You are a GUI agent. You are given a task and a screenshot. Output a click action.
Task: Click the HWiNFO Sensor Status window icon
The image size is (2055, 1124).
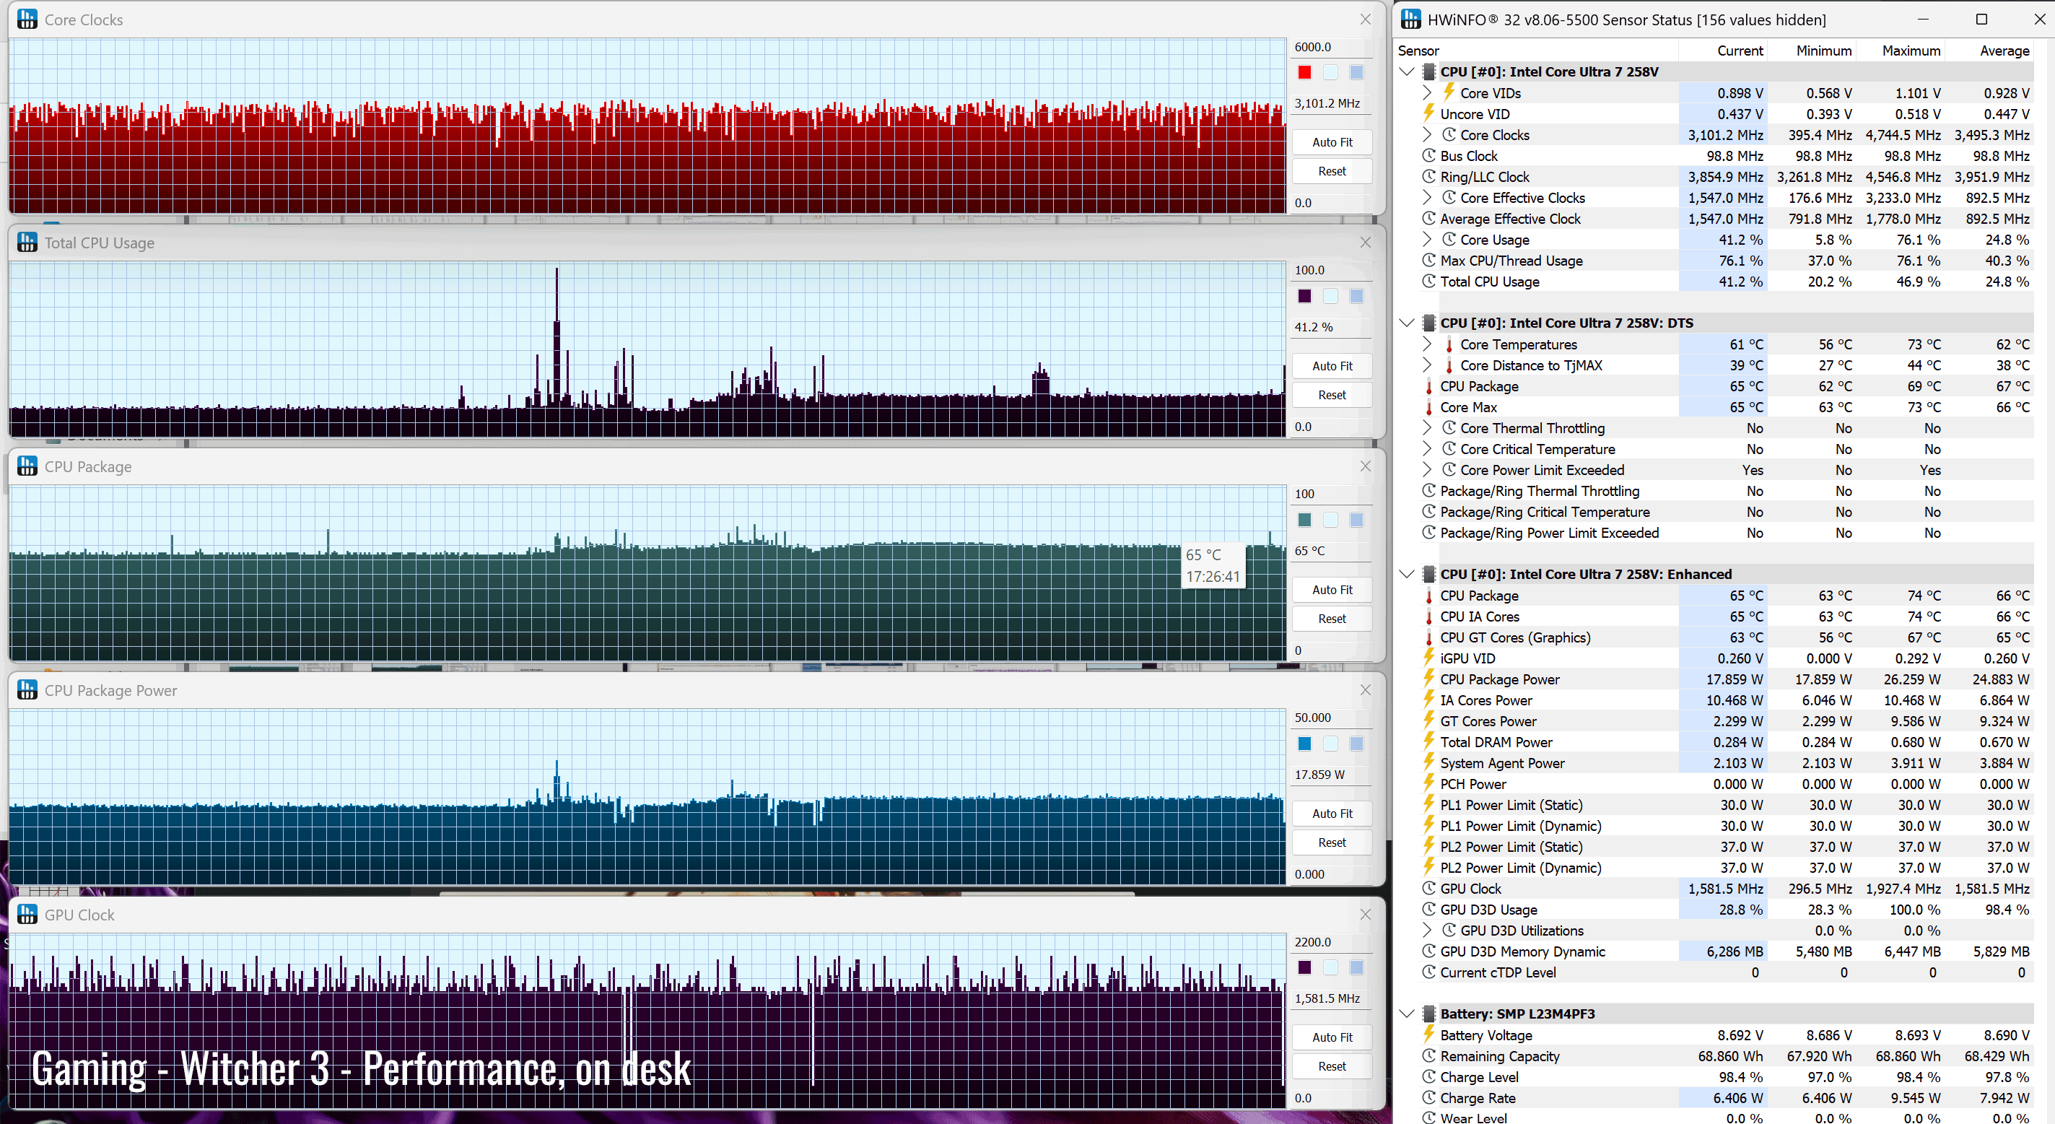(x=1411, y=19)
